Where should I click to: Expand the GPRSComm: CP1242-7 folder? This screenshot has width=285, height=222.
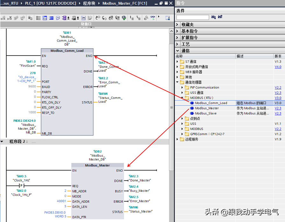click(x=183, y=134)
